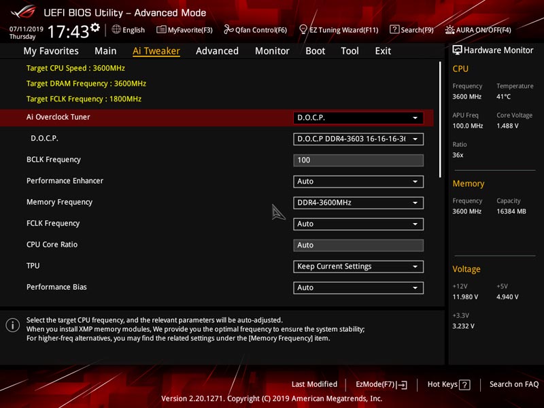
Task: Click the BCLK Frequency input field
Action: click(358, 160)
